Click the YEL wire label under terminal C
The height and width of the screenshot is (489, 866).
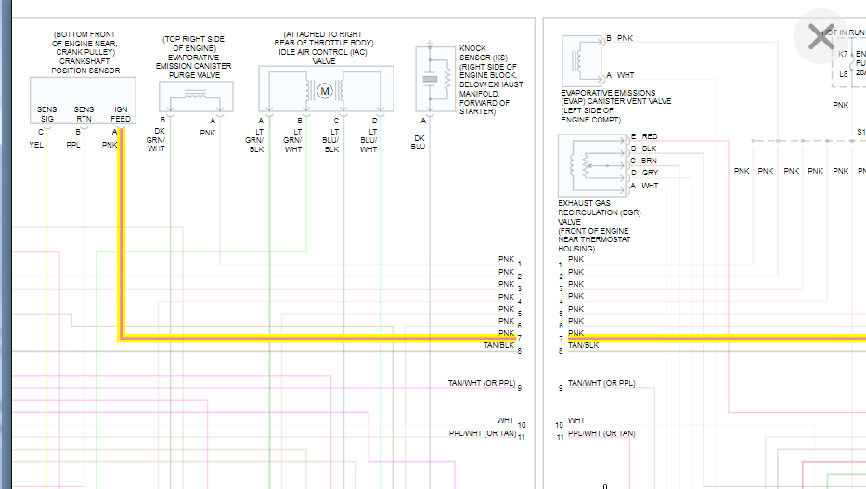tap(36, 145)
